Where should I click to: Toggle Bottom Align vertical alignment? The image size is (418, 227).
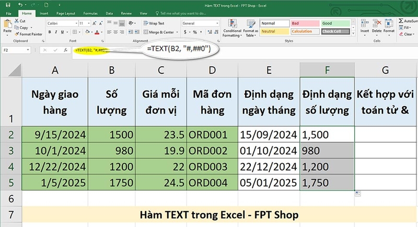122,23
